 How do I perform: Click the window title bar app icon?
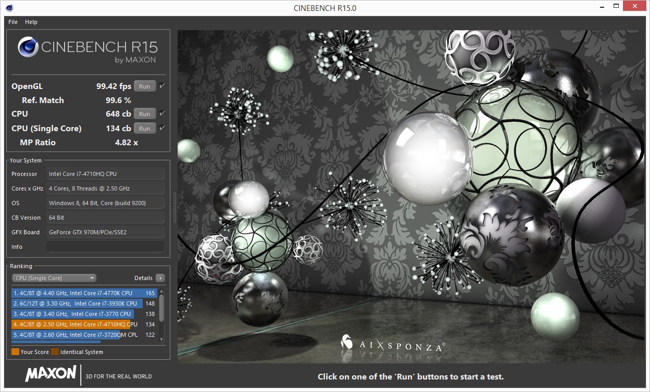pos(9,8)
